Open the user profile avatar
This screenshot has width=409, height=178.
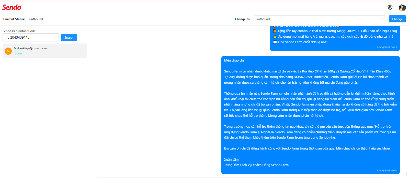tap(402, 7)
